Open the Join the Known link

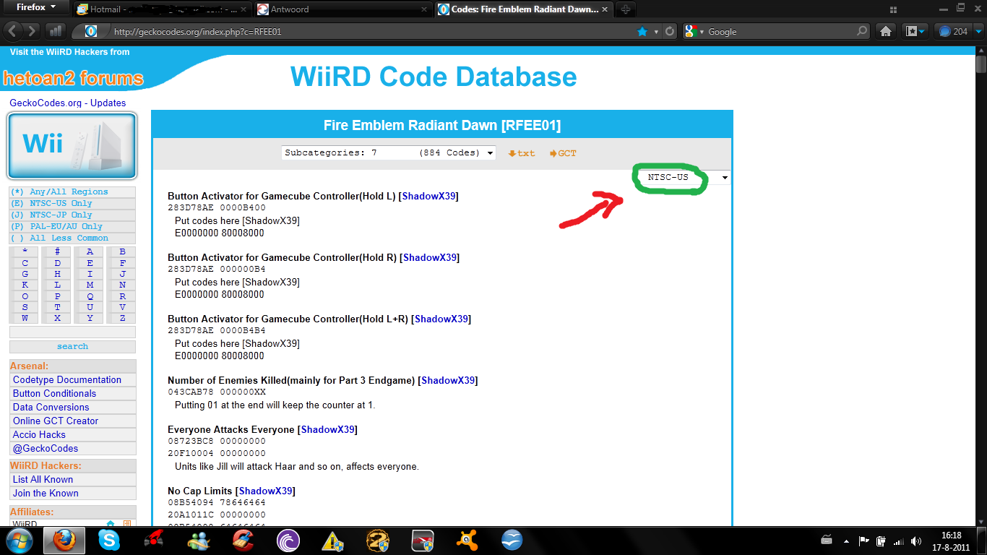click(46, 493)
